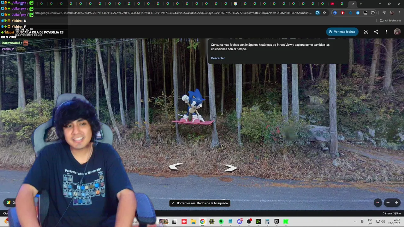
Task: Open the All Bookmarks folder
Action: point(390,20)
